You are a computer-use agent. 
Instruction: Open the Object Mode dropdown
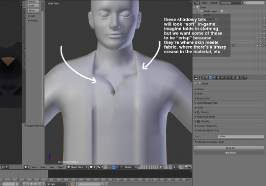click(x=77, y=167)
